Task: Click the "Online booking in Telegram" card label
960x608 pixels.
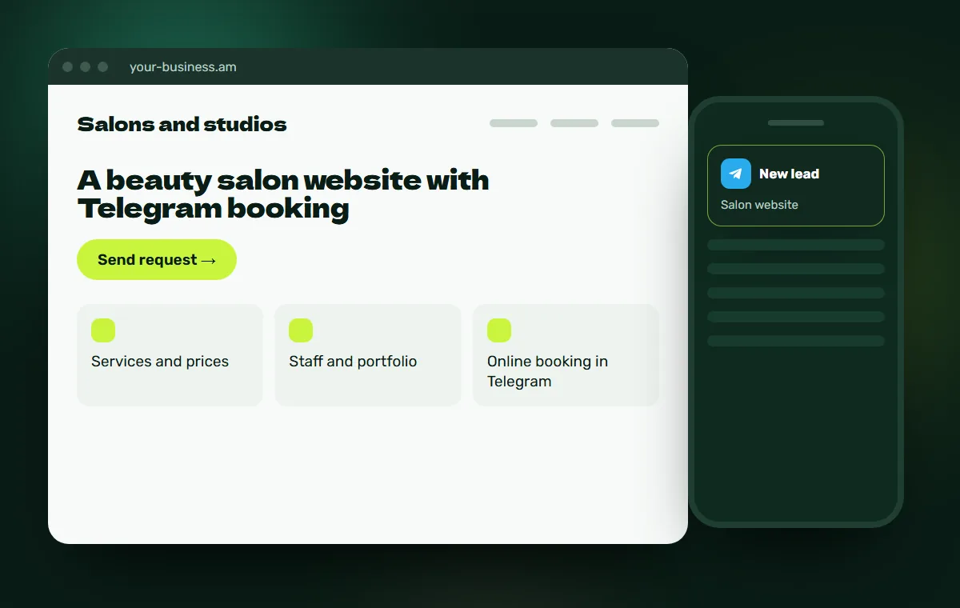Action: coord(547,371)
